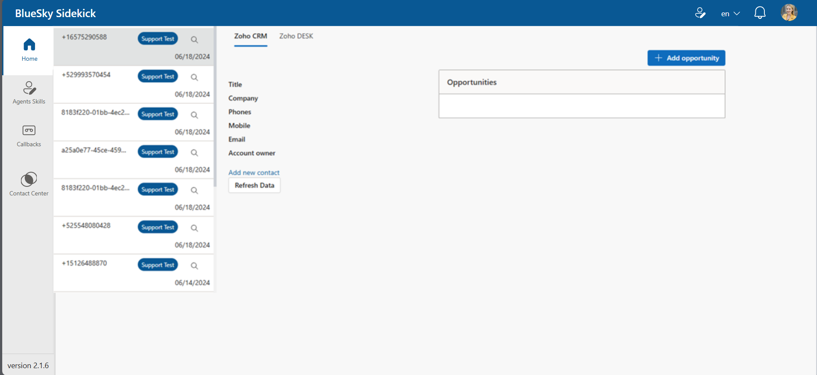Screen dimensions: 817x375
Task: Open Agents Skills in the sidebar
Action: pos(29,93)
